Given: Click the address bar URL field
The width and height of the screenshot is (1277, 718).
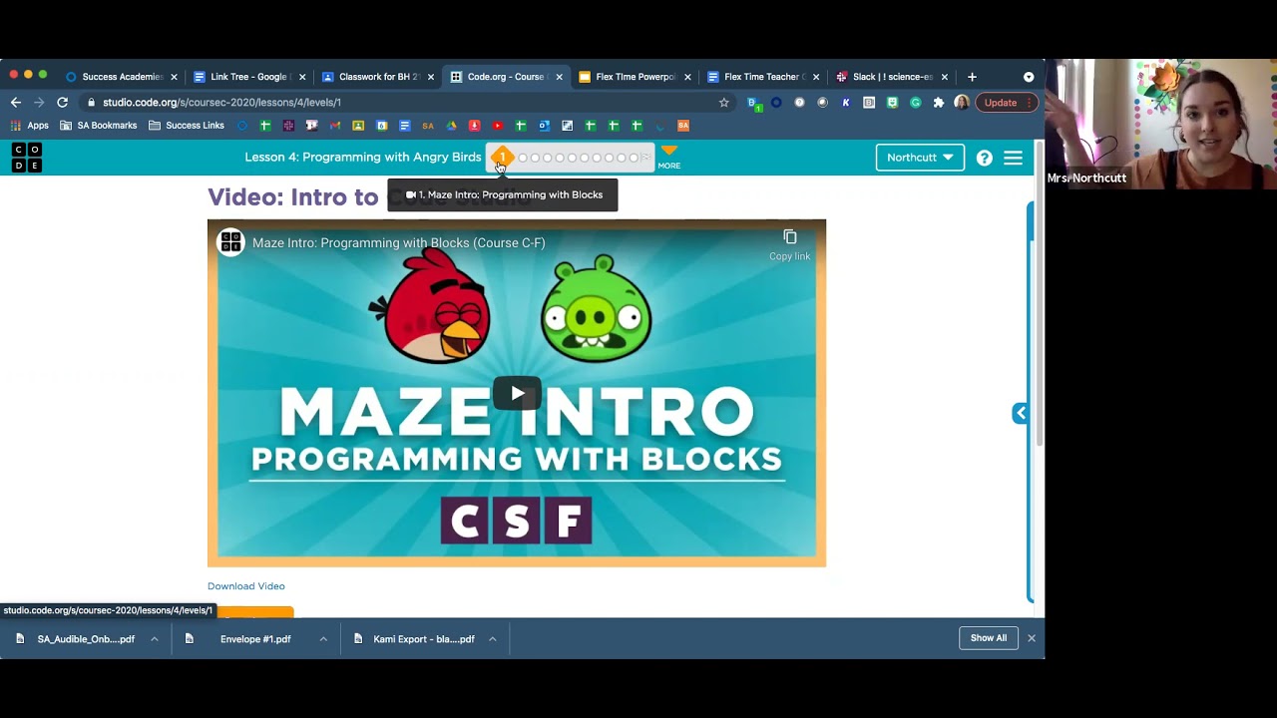Looking at the screenshot, I should pos(409,103).
